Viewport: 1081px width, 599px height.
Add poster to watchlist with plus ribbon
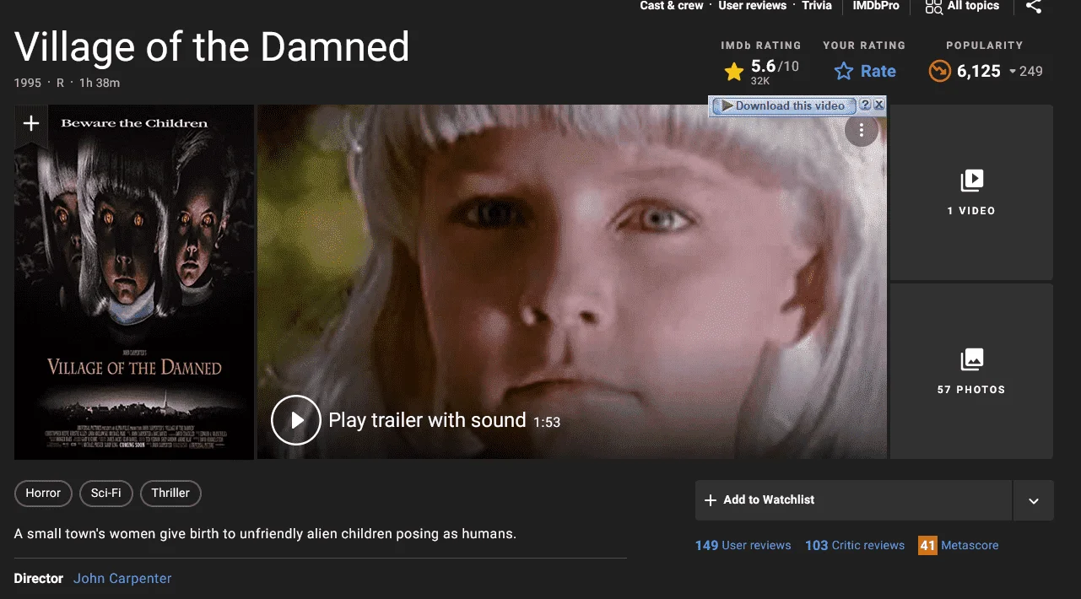pyautogui.click(x=31, y=123)
